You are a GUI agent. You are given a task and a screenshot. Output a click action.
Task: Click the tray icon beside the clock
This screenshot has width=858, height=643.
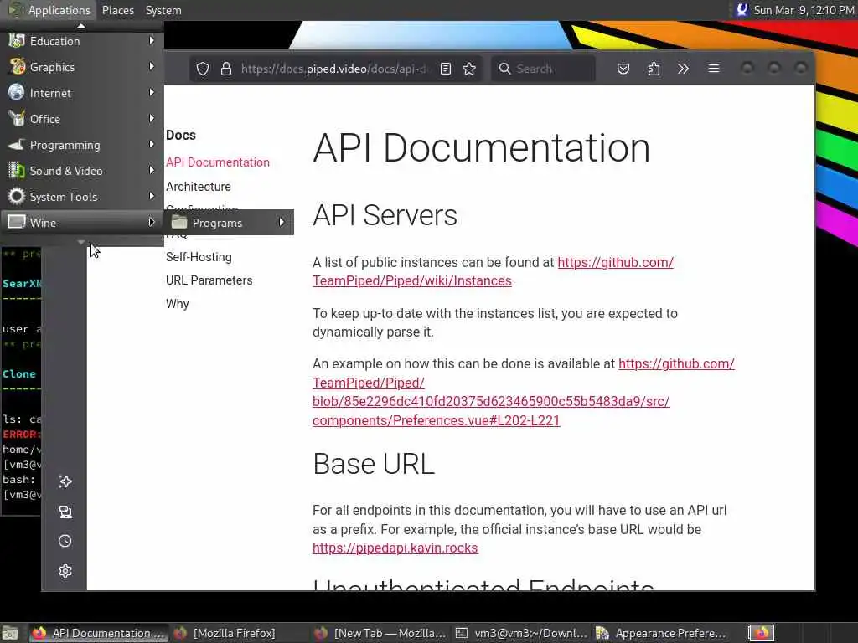[x=742, y=10]
